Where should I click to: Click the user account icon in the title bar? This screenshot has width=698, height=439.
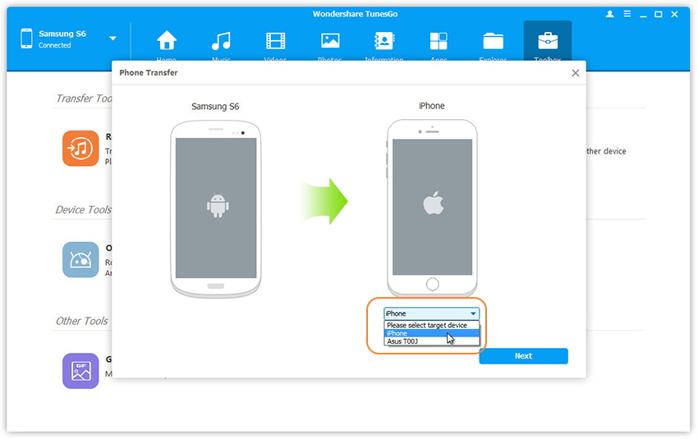[610, 14]
